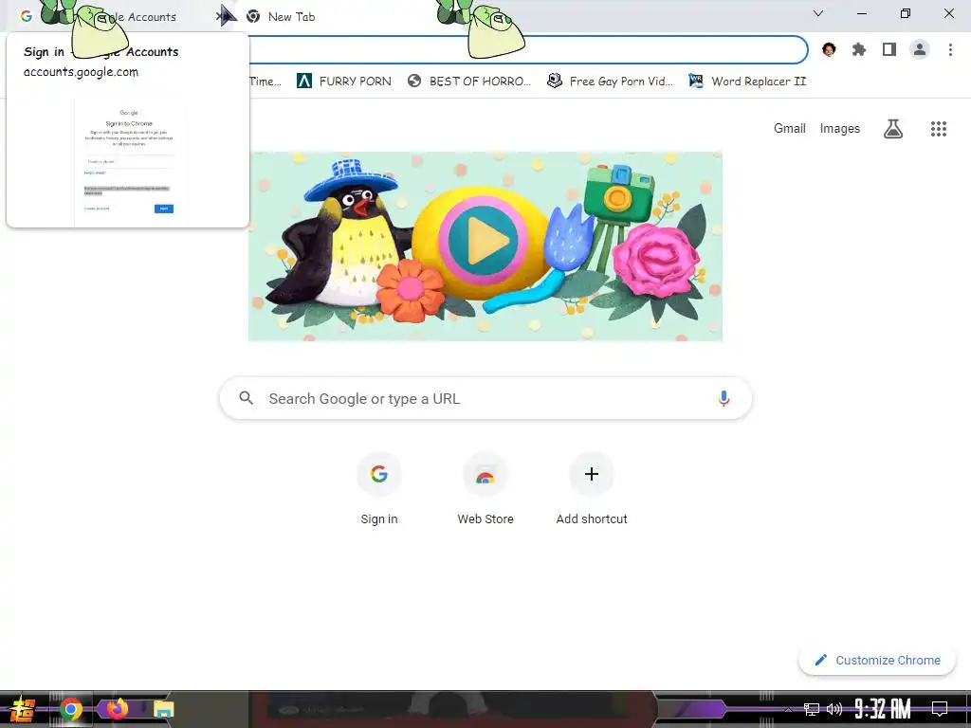Open the Free Gay Porn Vid... bookmark
Image resolution: width=971 pixels, height=728 pixels.
tap(610, 82)
